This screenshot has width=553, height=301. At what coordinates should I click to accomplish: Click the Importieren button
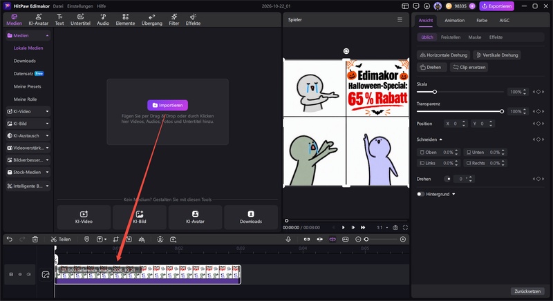pos(167,105)
